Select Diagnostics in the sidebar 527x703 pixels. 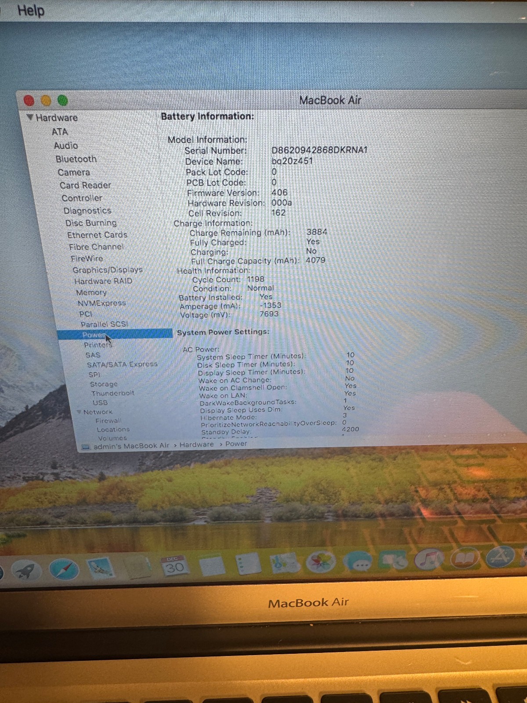point(87,211)
